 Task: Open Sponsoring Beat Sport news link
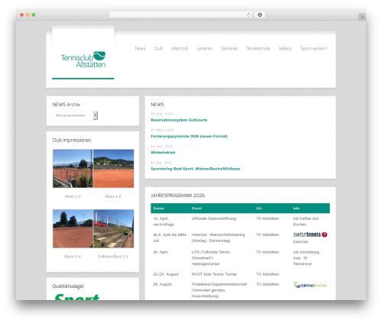196,169
